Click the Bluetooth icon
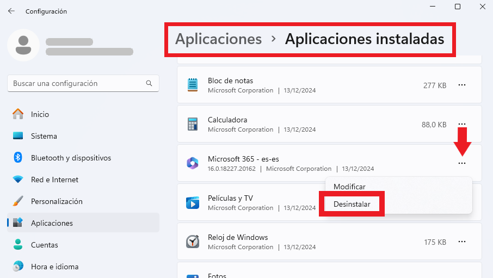 [18, 158]
